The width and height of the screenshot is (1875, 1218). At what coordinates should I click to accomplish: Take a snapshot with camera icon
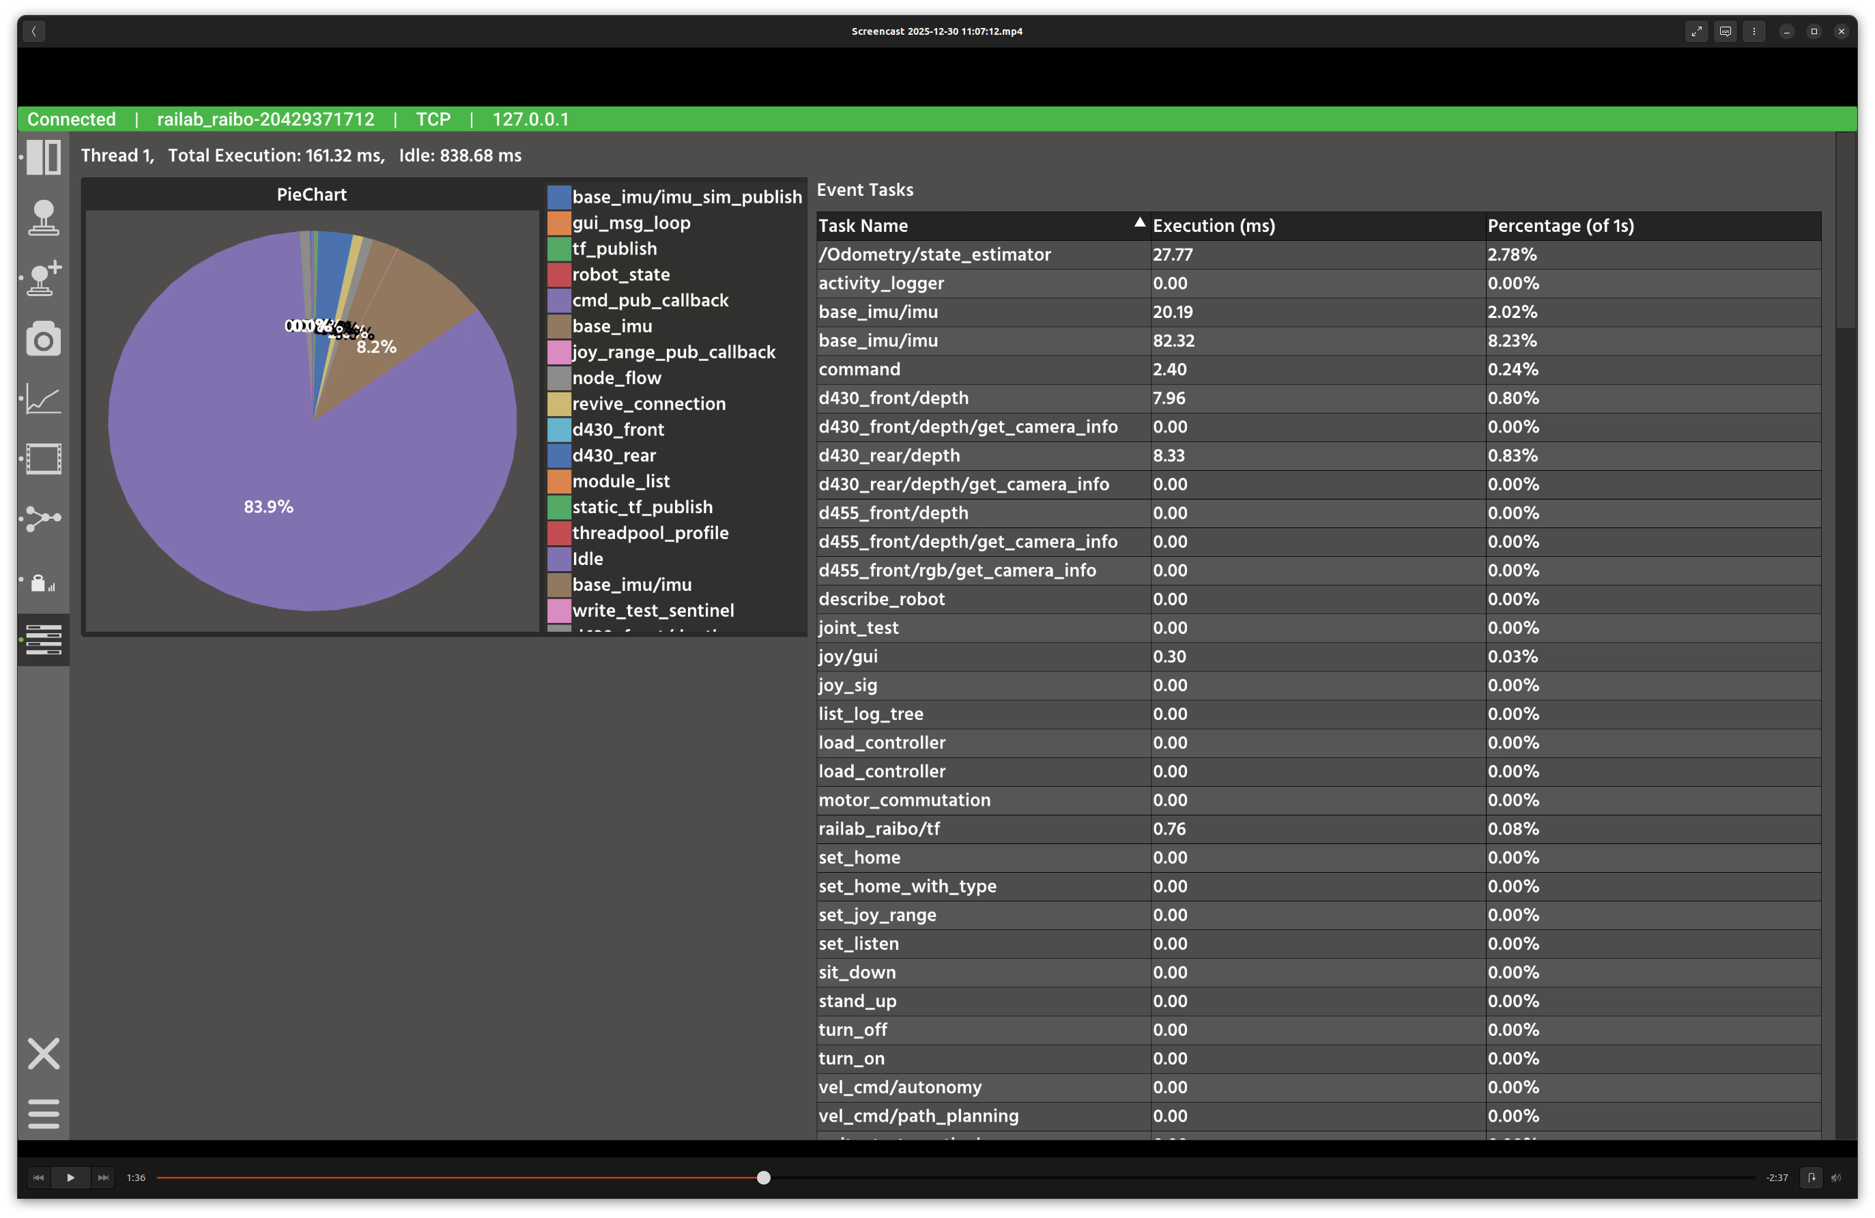coord(43,338)
